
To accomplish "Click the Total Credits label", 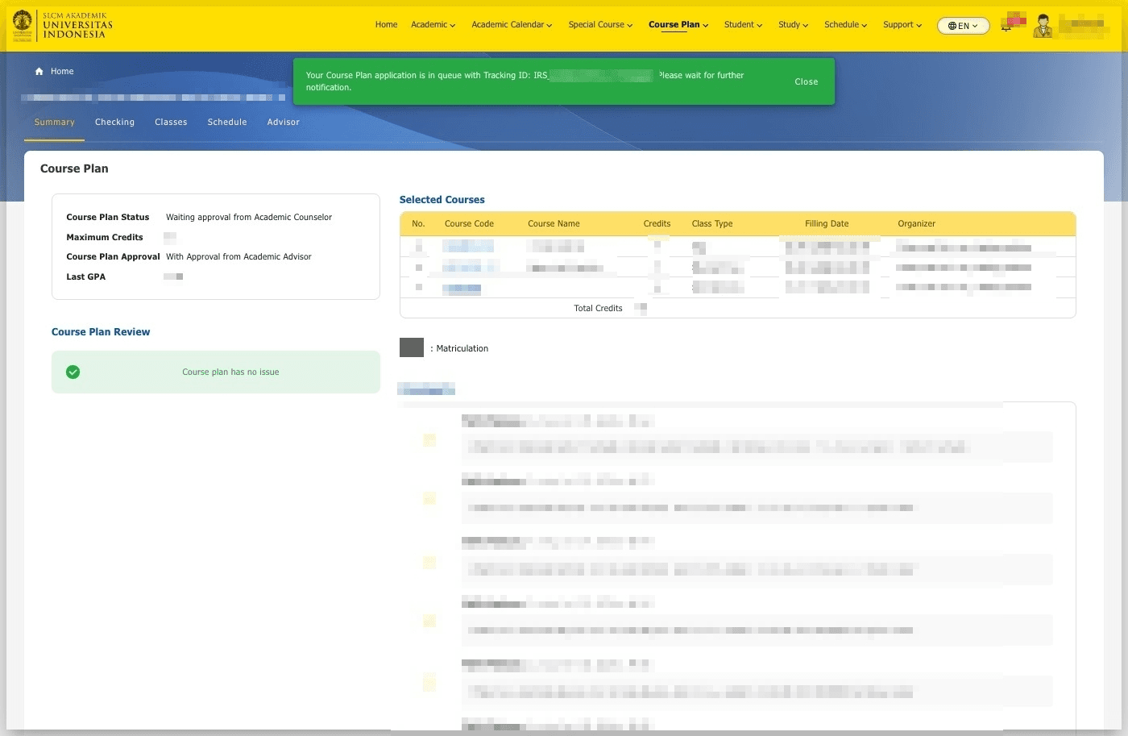I will point(598,309).
